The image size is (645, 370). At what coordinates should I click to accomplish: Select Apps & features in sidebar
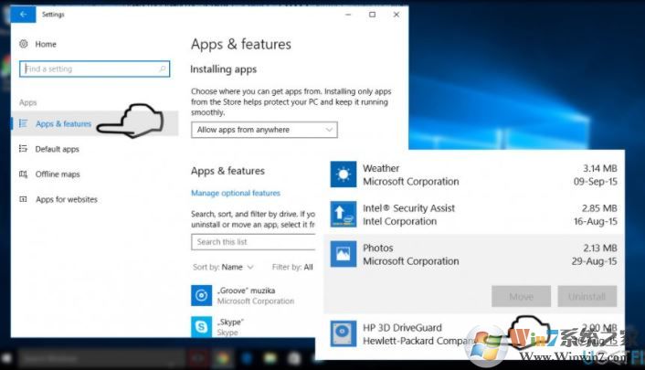coord(63,124)
